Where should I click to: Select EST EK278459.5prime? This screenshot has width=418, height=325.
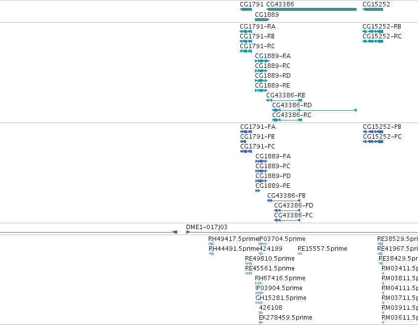285,318
